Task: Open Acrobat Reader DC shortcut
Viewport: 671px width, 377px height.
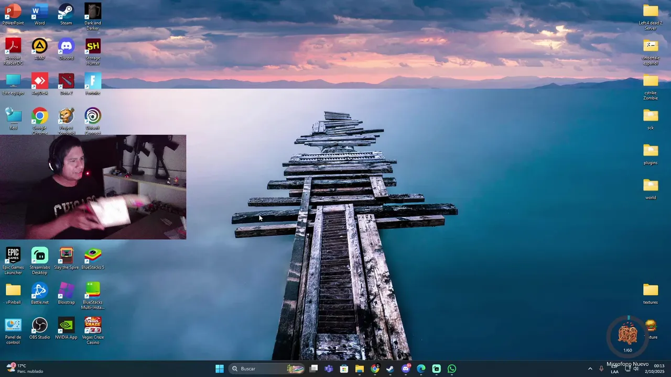Action: [x=13, y=51]
